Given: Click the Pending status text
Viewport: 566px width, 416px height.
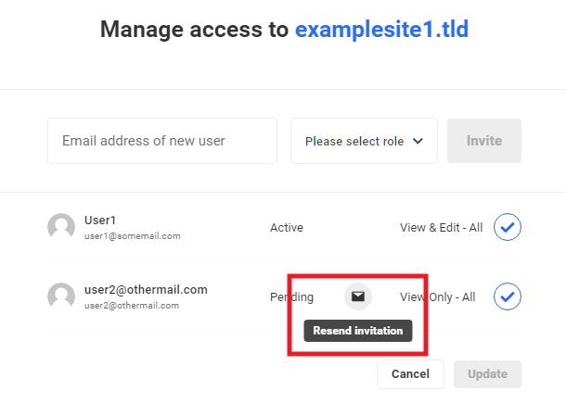Looking at the screenshot, I should 291,297.
